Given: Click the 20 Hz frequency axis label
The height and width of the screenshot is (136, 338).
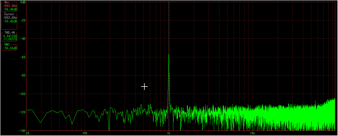Looking at the screenshot, I should coord(27,133).
